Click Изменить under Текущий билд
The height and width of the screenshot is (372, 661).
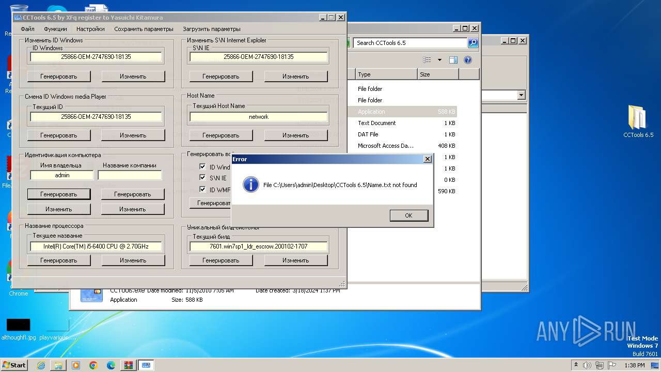click(296, 260)
